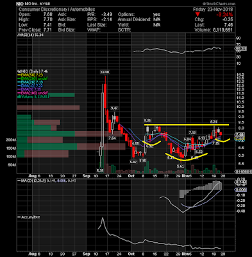Viewport: 252px width, 257px height.
Task: Click the 9.47 price label
Action: click(114, 109)
